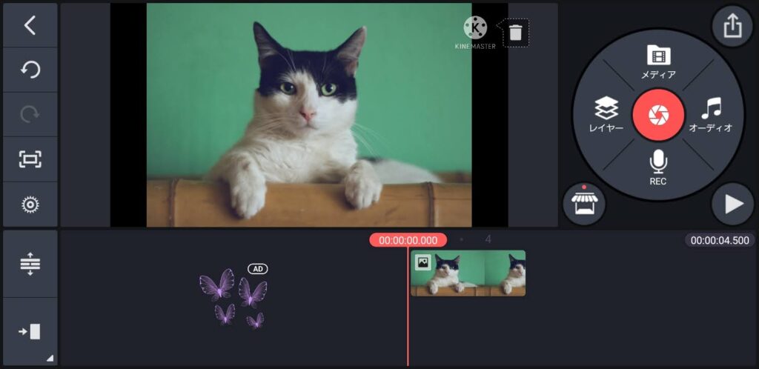Tap the back arrow icon
Screen dimensions: 759x369
pyautogui.click(x=30, y=25)
